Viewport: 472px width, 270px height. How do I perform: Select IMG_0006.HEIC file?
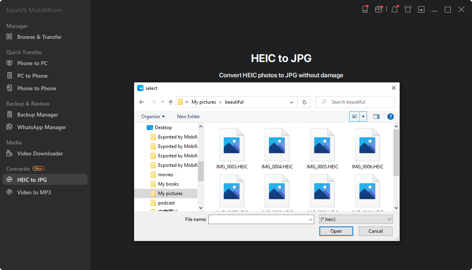(x=368, y=149)
